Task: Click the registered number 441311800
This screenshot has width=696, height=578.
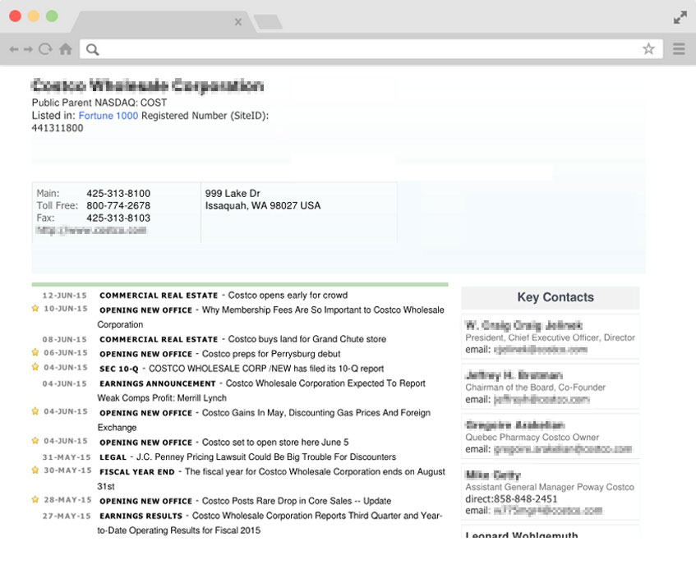Action: (x=58, y=128)
